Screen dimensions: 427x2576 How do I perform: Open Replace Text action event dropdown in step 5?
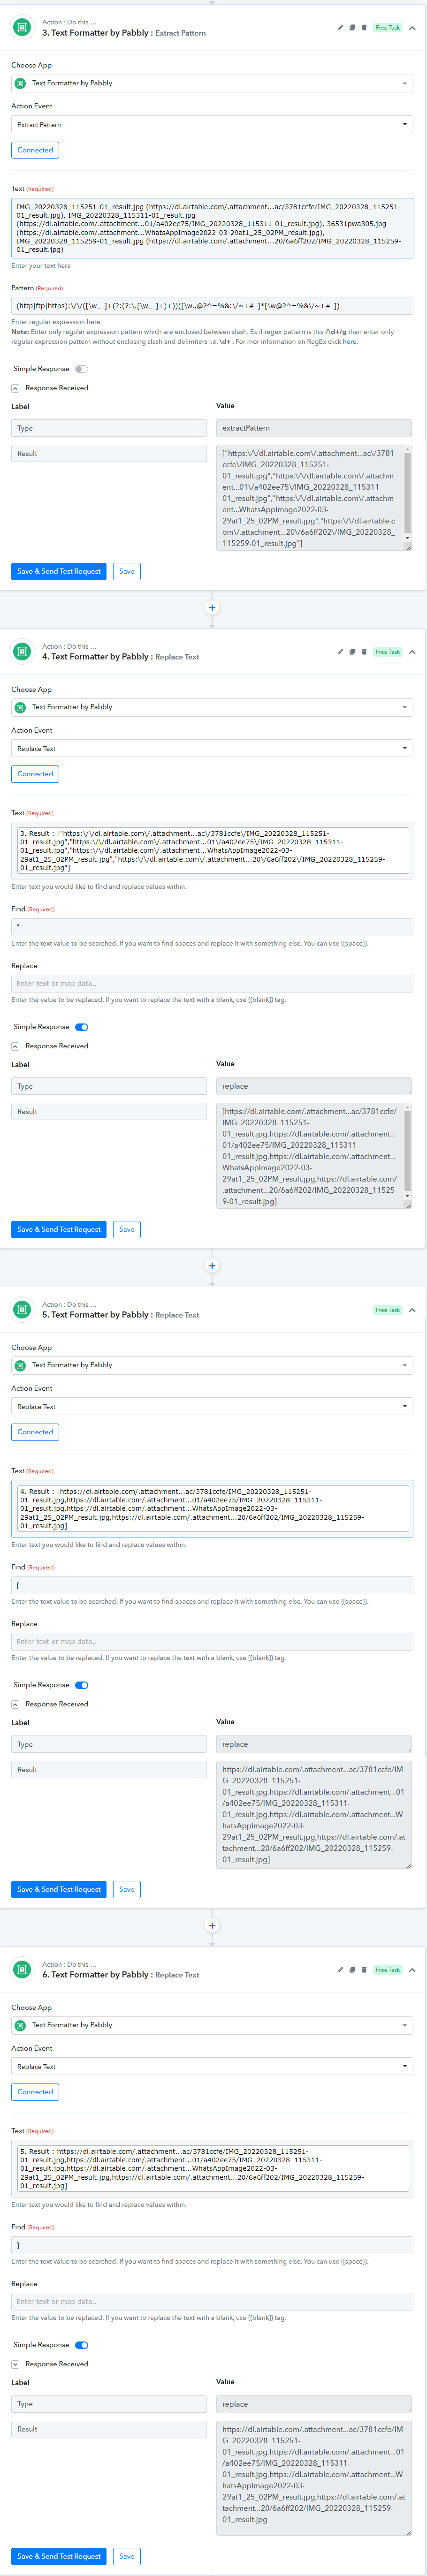212,1406
